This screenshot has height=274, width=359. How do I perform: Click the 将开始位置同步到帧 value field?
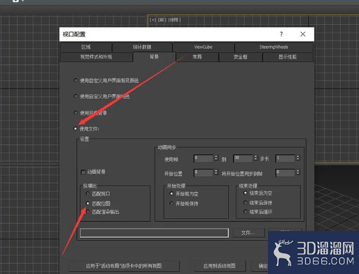click(x=285, y=173)
